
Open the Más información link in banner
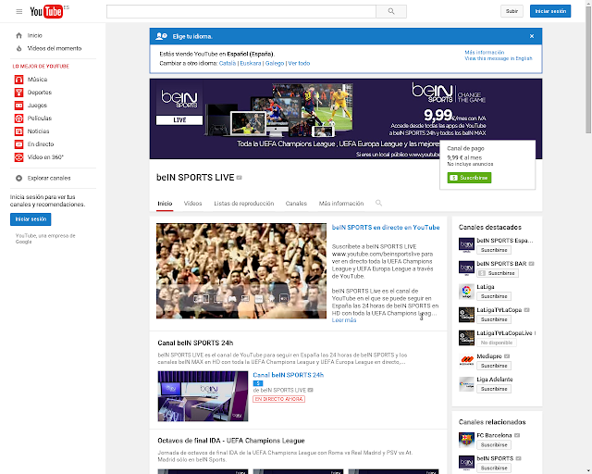pyautogui.click(x=485, y=53)
